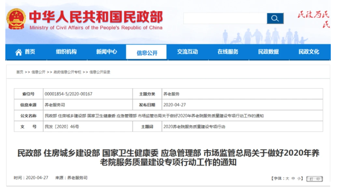Open the 新闻中心 navigation menu

pyautogui.click(x=107, y=52)
